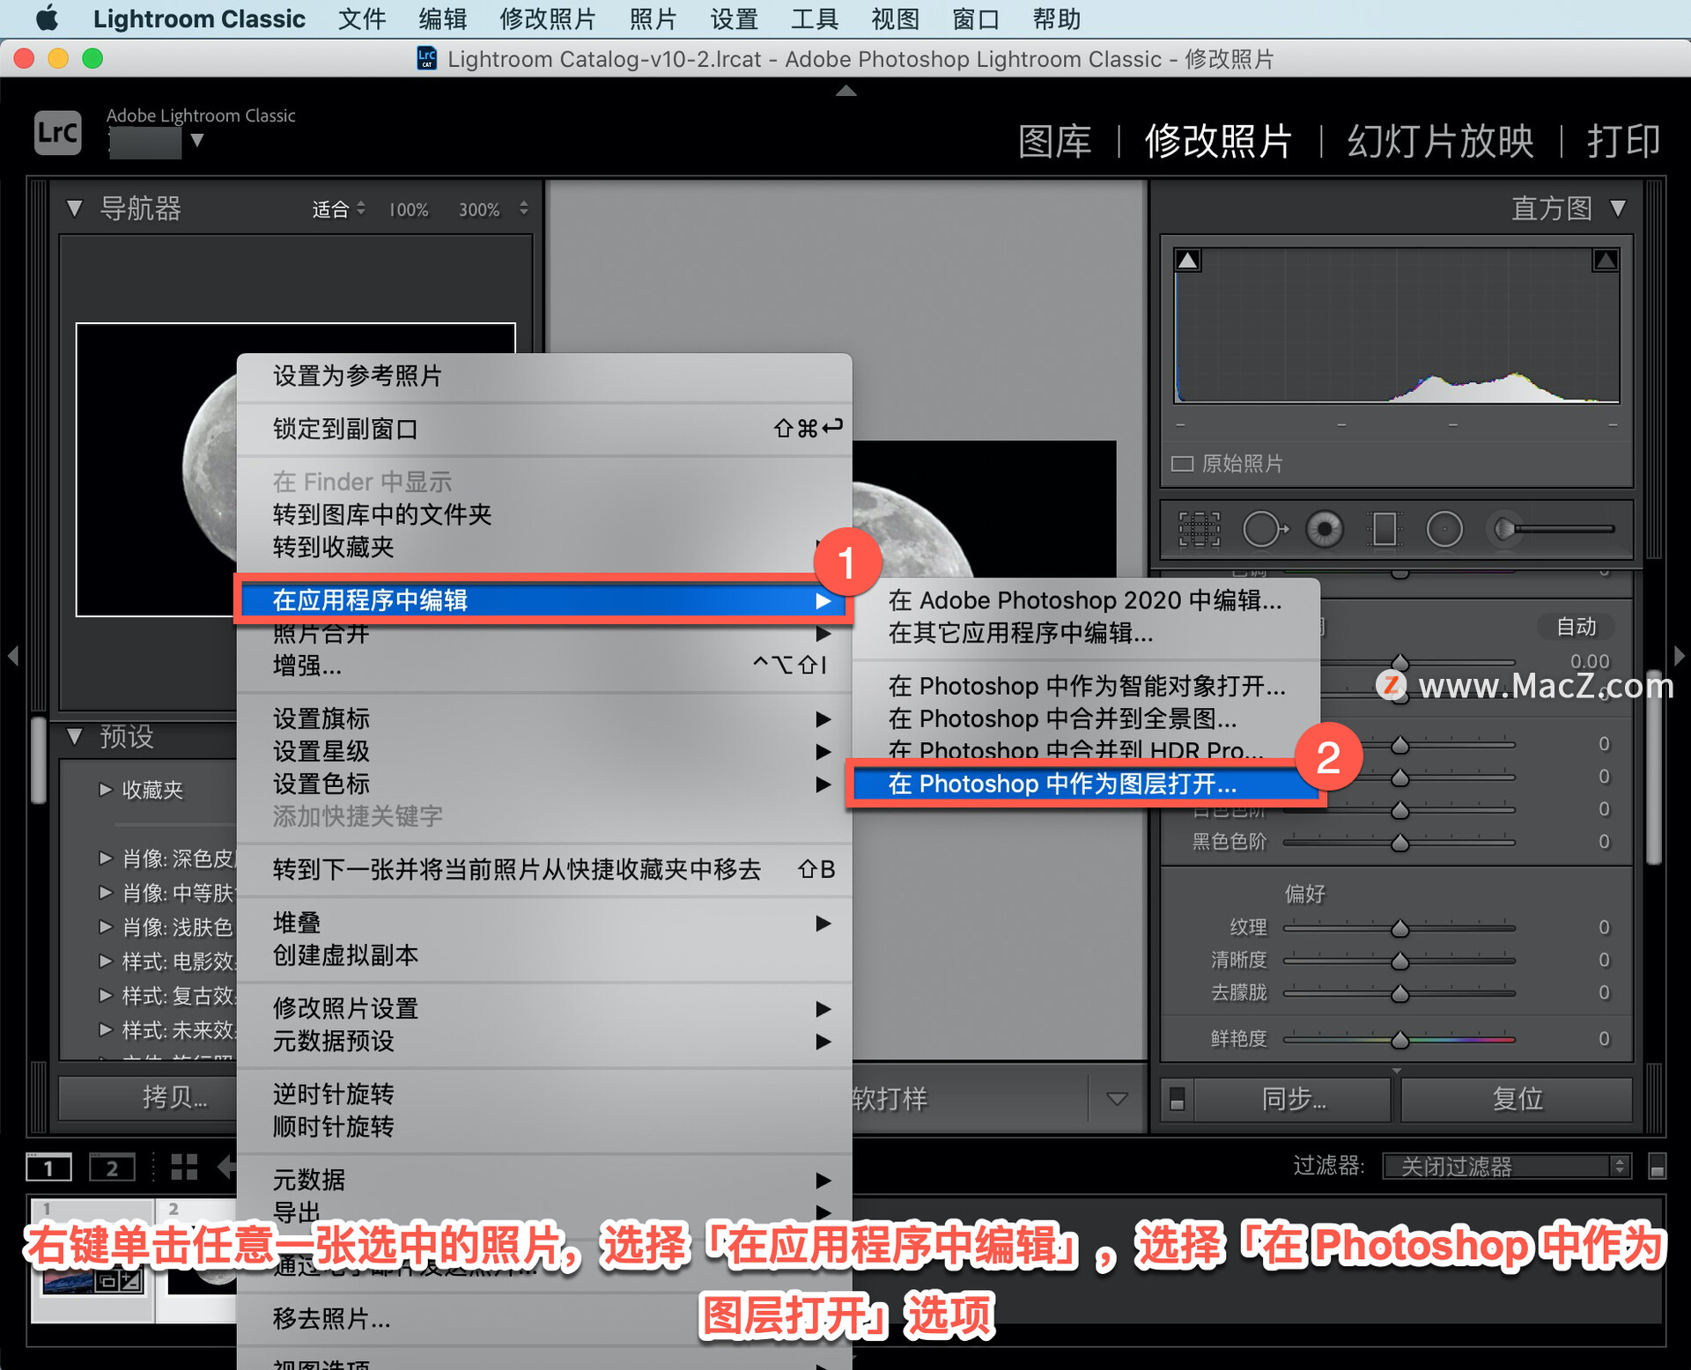Expand the 样式: 电影效 preset group
The height and width of the screenshot is (1370, 1691).
(106, 961)
